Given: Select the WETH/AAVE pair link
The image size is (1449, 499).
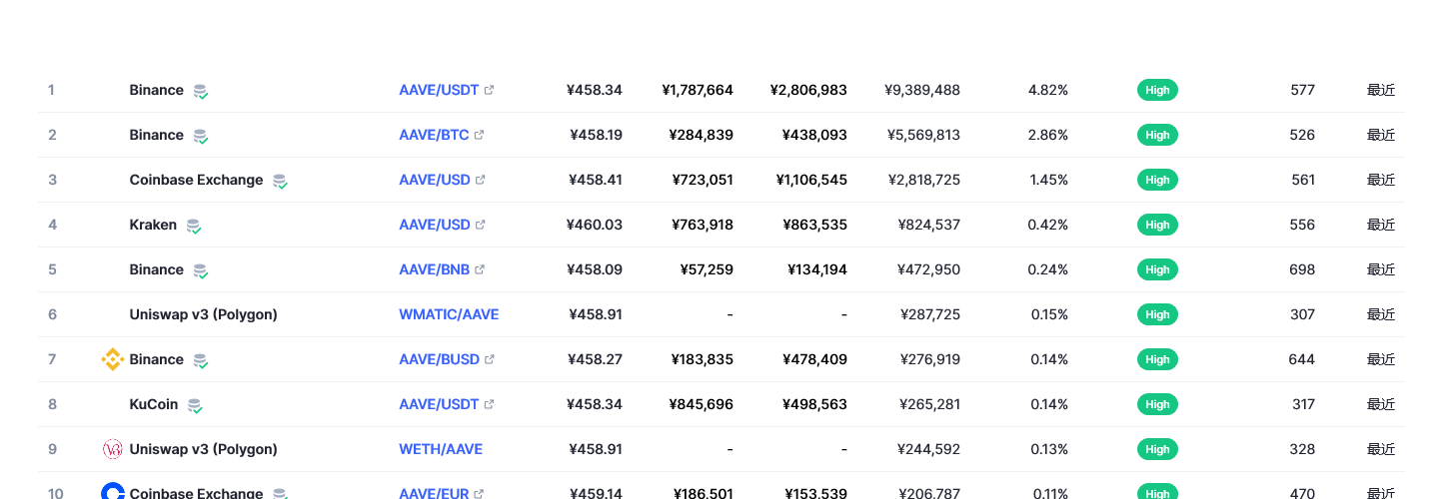Looking at the screenshot, I should (x=441, y=449).
